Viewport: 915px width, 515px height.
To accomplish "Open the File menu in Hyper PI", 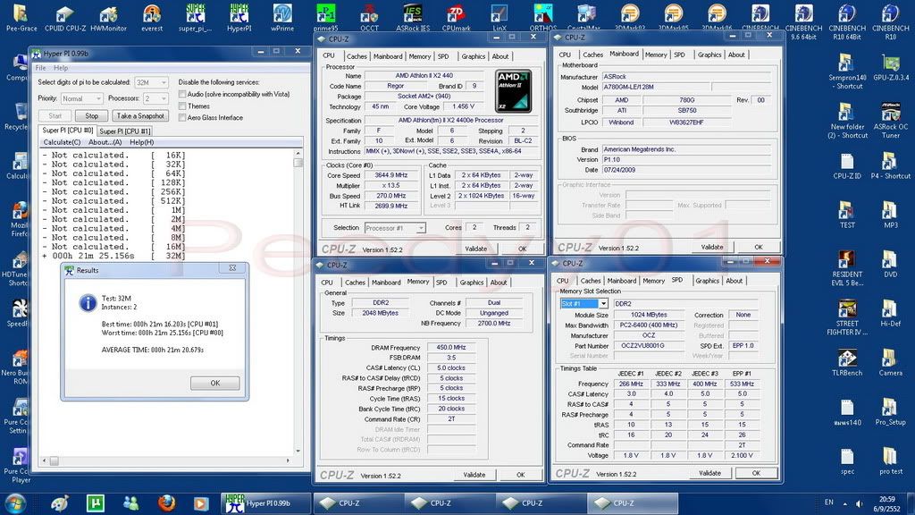I will point(40,68).
